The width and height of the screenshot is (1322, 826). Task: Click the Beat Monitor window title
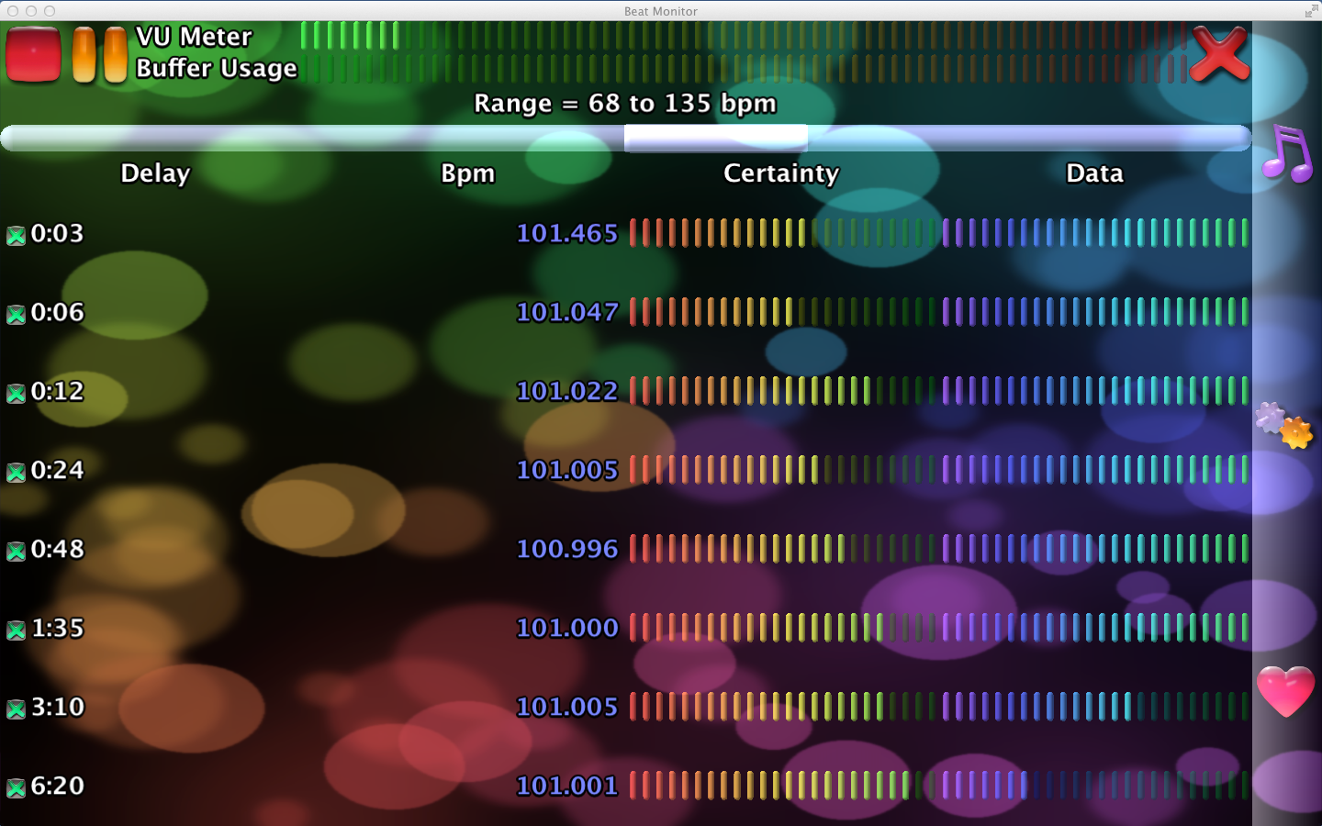[x=661, y=11]
